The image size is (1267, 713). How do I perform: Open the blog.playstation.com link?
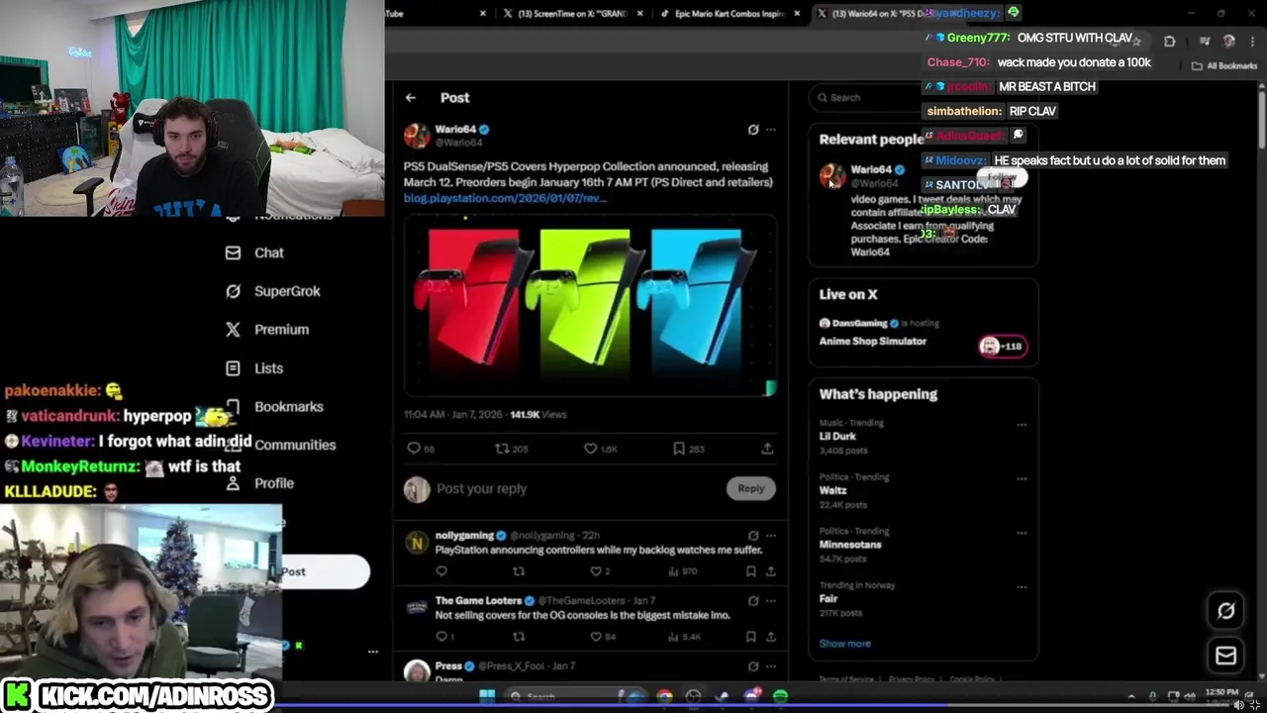pos(505,198)
